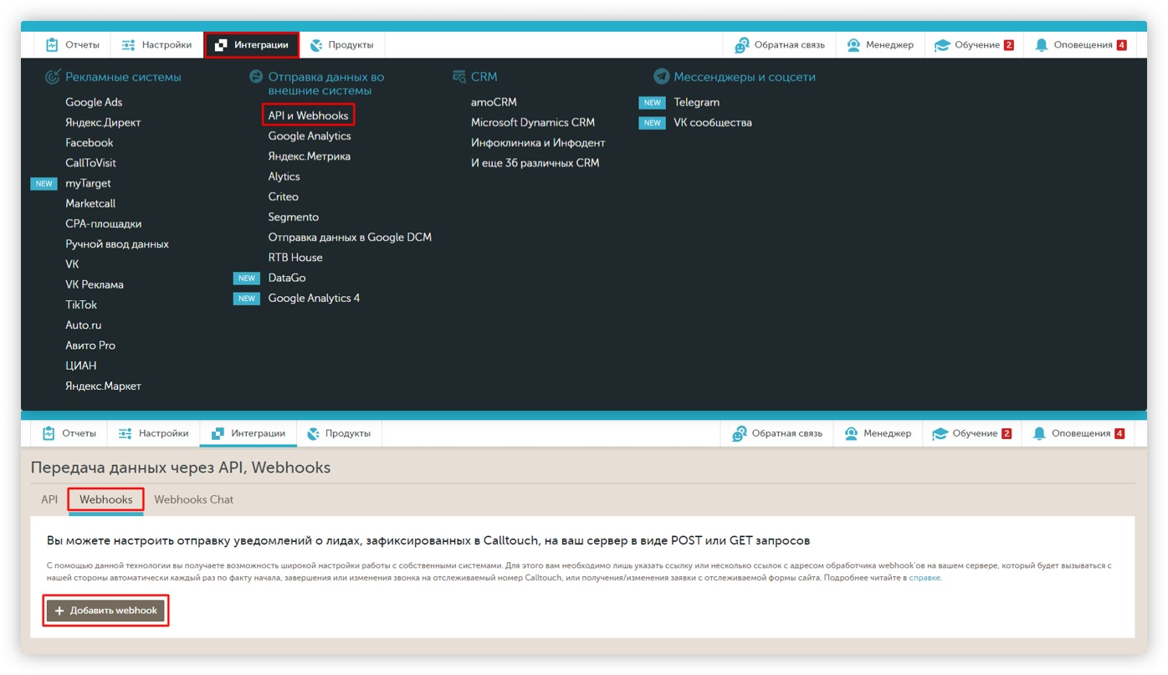The width and height of the screenshot is (1168, 675).
Task: Click the Продукты icon in top bar
Action: click(x=315, y=45)
